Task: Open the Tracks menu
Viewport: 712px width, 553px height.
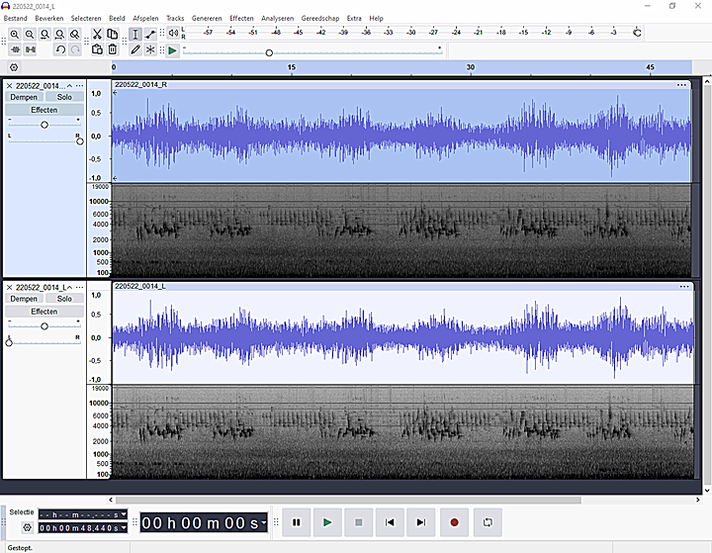Action: pyautogui.click(x=175, y=18)
